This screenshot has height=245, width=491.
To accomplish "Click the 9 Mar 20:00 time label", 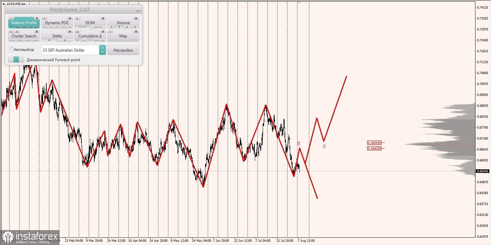I will (x=94, y=241).
